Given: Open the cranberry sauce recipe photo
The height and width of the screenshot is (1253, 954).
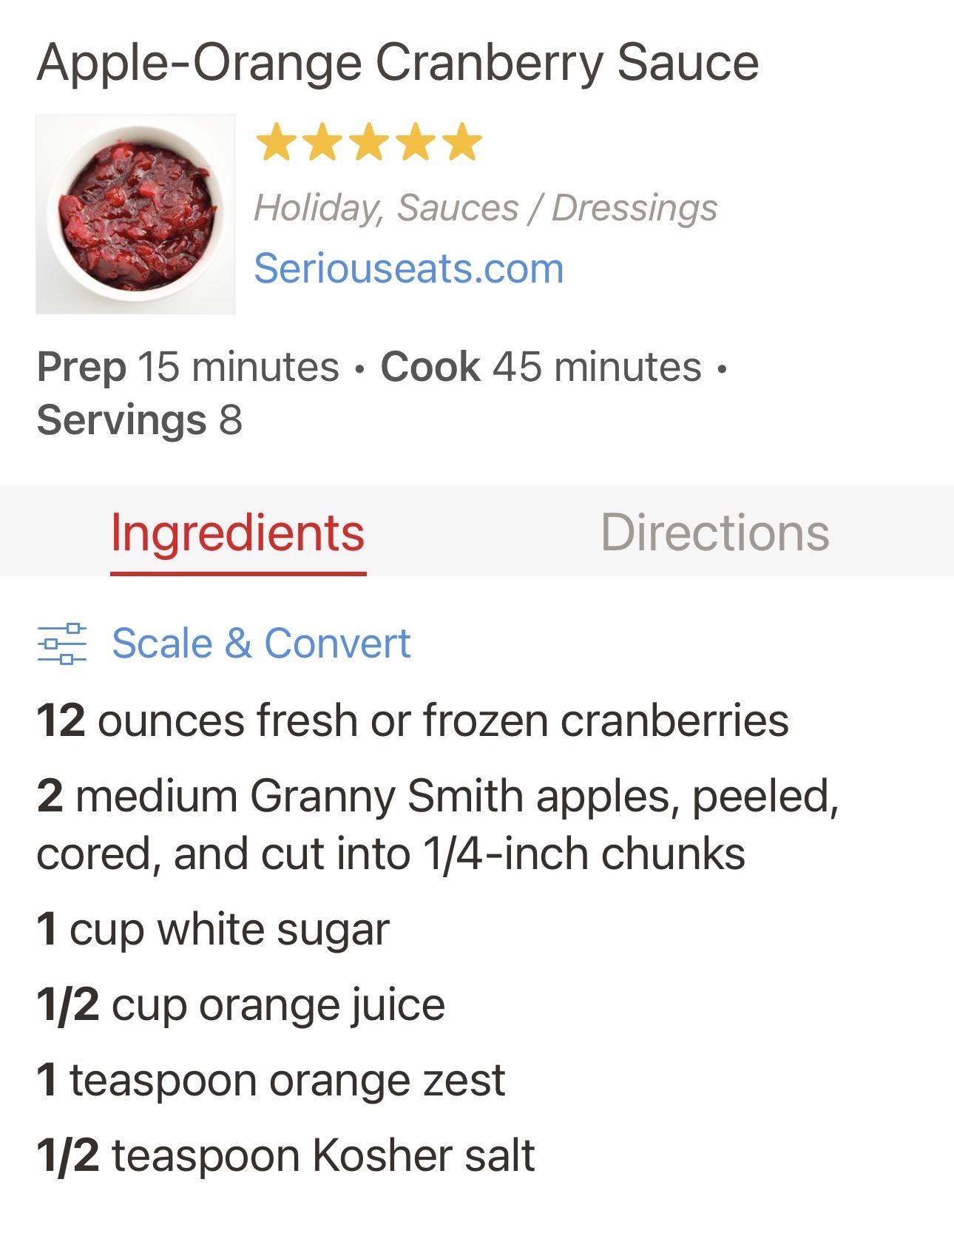Looking at the screenshot, I should (x=135, y=215).
